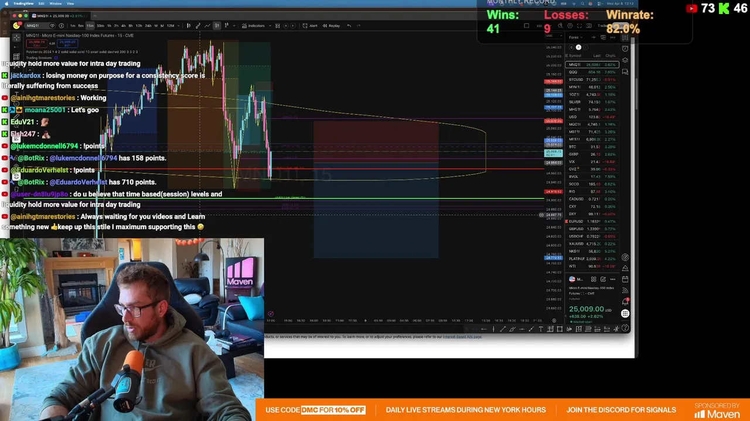
Task: Edit symbol note pencil icon
Action: coord(603,279)
